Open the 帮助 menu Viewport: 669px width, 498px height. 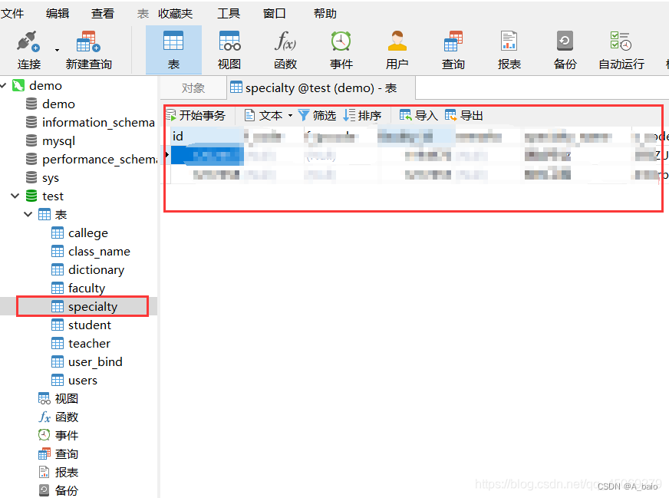325,14
